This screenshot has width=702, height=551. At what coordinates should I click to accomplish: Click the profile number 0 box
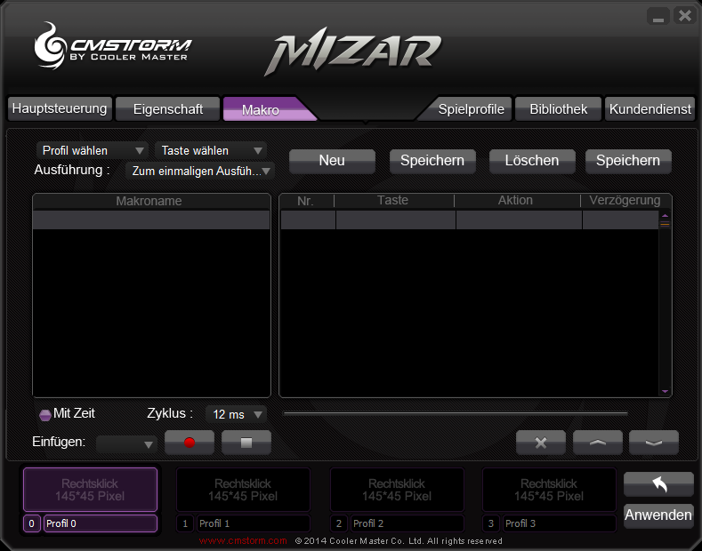click(x=31, y=523)
